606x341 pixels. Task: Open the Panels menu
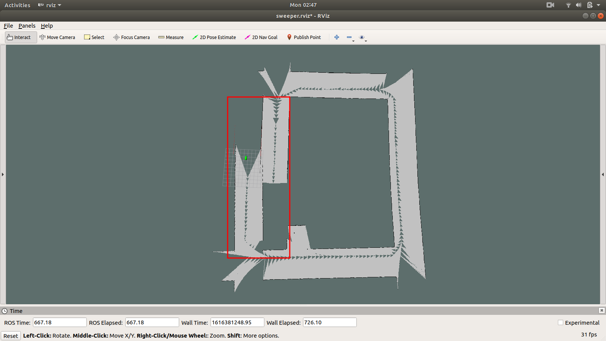[x=27, y=26]
